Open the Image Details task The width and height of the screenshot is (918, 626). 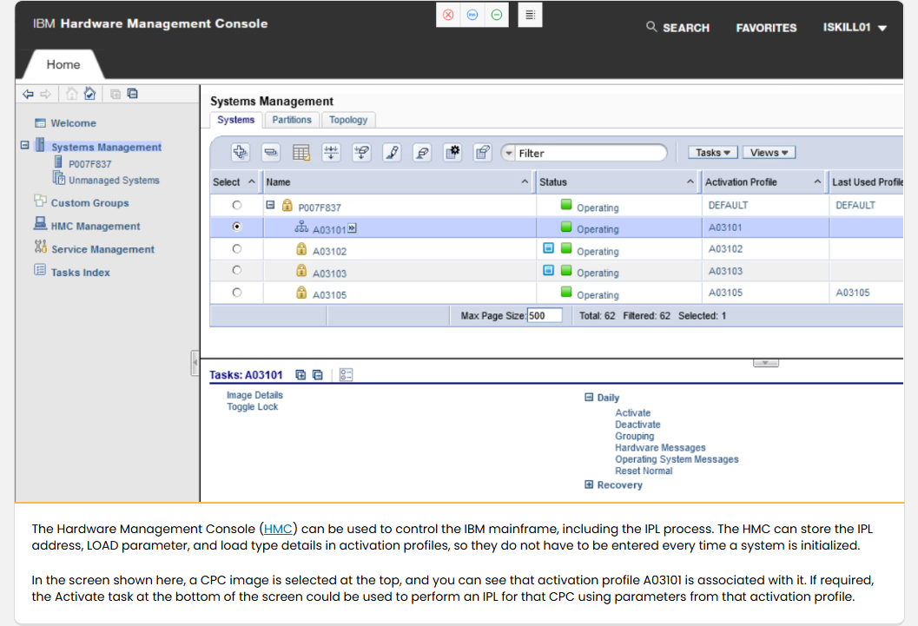(254, 396)
